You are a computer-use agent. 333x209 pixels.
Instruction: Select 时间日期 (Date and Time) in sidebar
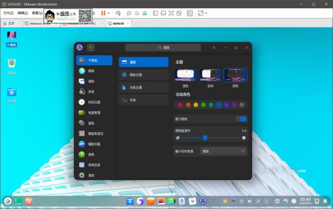[x=94, y=102]
